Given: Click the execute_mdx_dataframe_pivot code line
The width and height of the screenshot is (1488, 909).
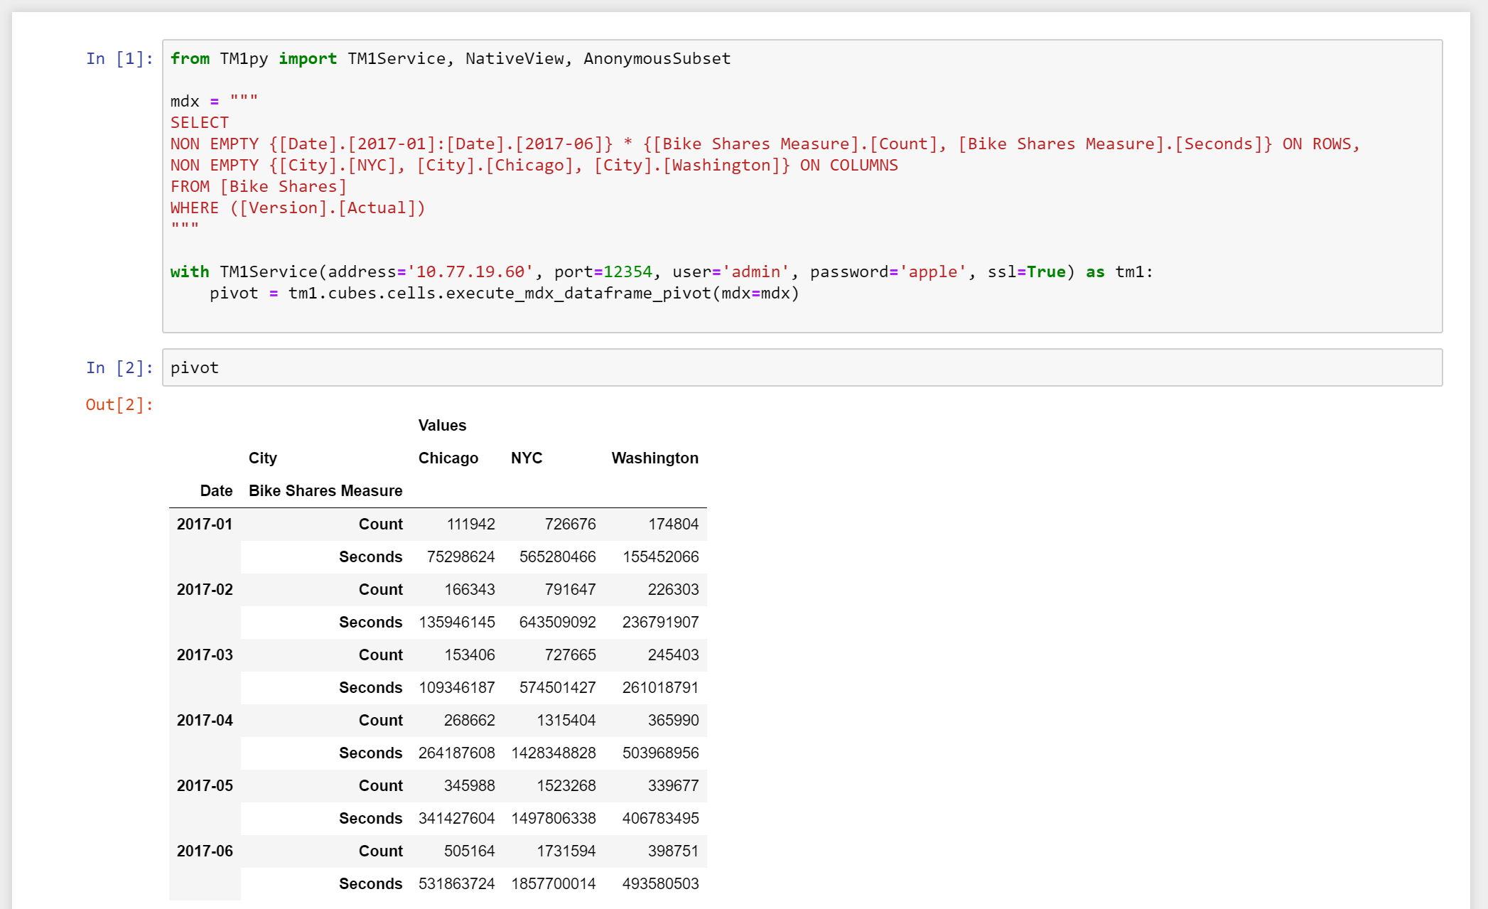Looking at the screenshot, I should [505, 293].
